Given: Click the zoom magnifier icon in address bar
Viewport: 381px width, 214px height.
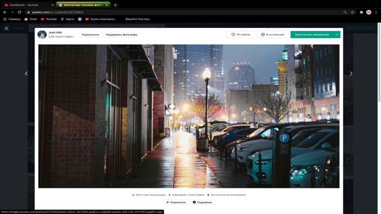Looking at the screenshot, I should click(345, 12).
